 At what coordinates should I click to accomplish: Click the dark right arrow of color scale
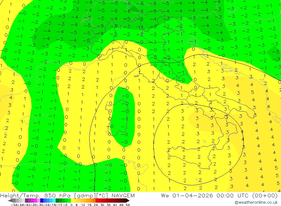[128, 201]
